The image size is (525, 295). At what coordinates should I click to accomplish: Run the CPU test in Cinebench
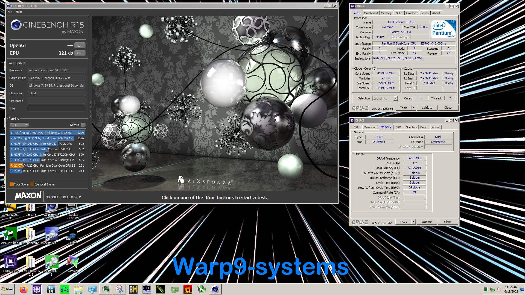click(x=80, y=53)
